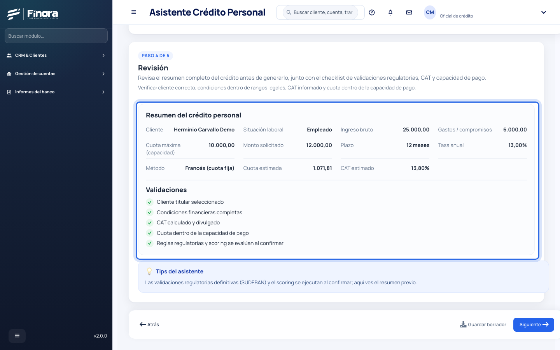This screenshot has height=350, width=560.
Task: Go back with the Atrás button
Action: pyautogui.click(x=149, y=324)
